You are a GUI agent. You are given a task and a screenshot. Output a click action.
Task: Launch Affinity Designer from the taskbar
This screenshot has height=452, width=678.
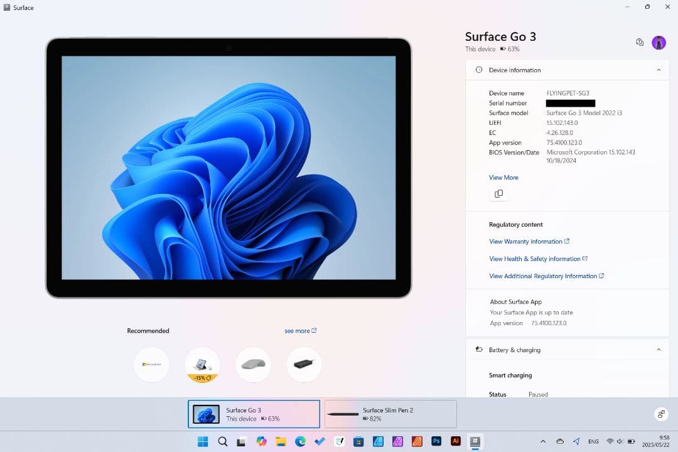[x=378, y=441]
